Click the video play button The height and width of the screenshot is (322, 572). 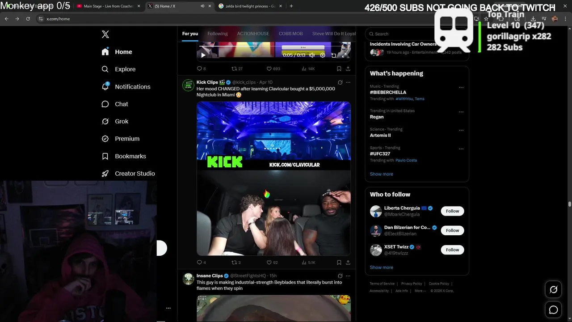click(203, 55)
